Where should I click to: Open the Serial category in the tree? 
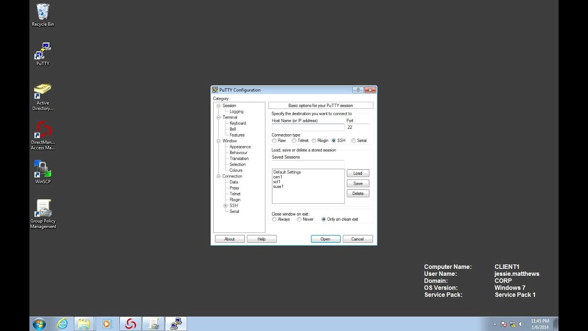coord(234,211)
